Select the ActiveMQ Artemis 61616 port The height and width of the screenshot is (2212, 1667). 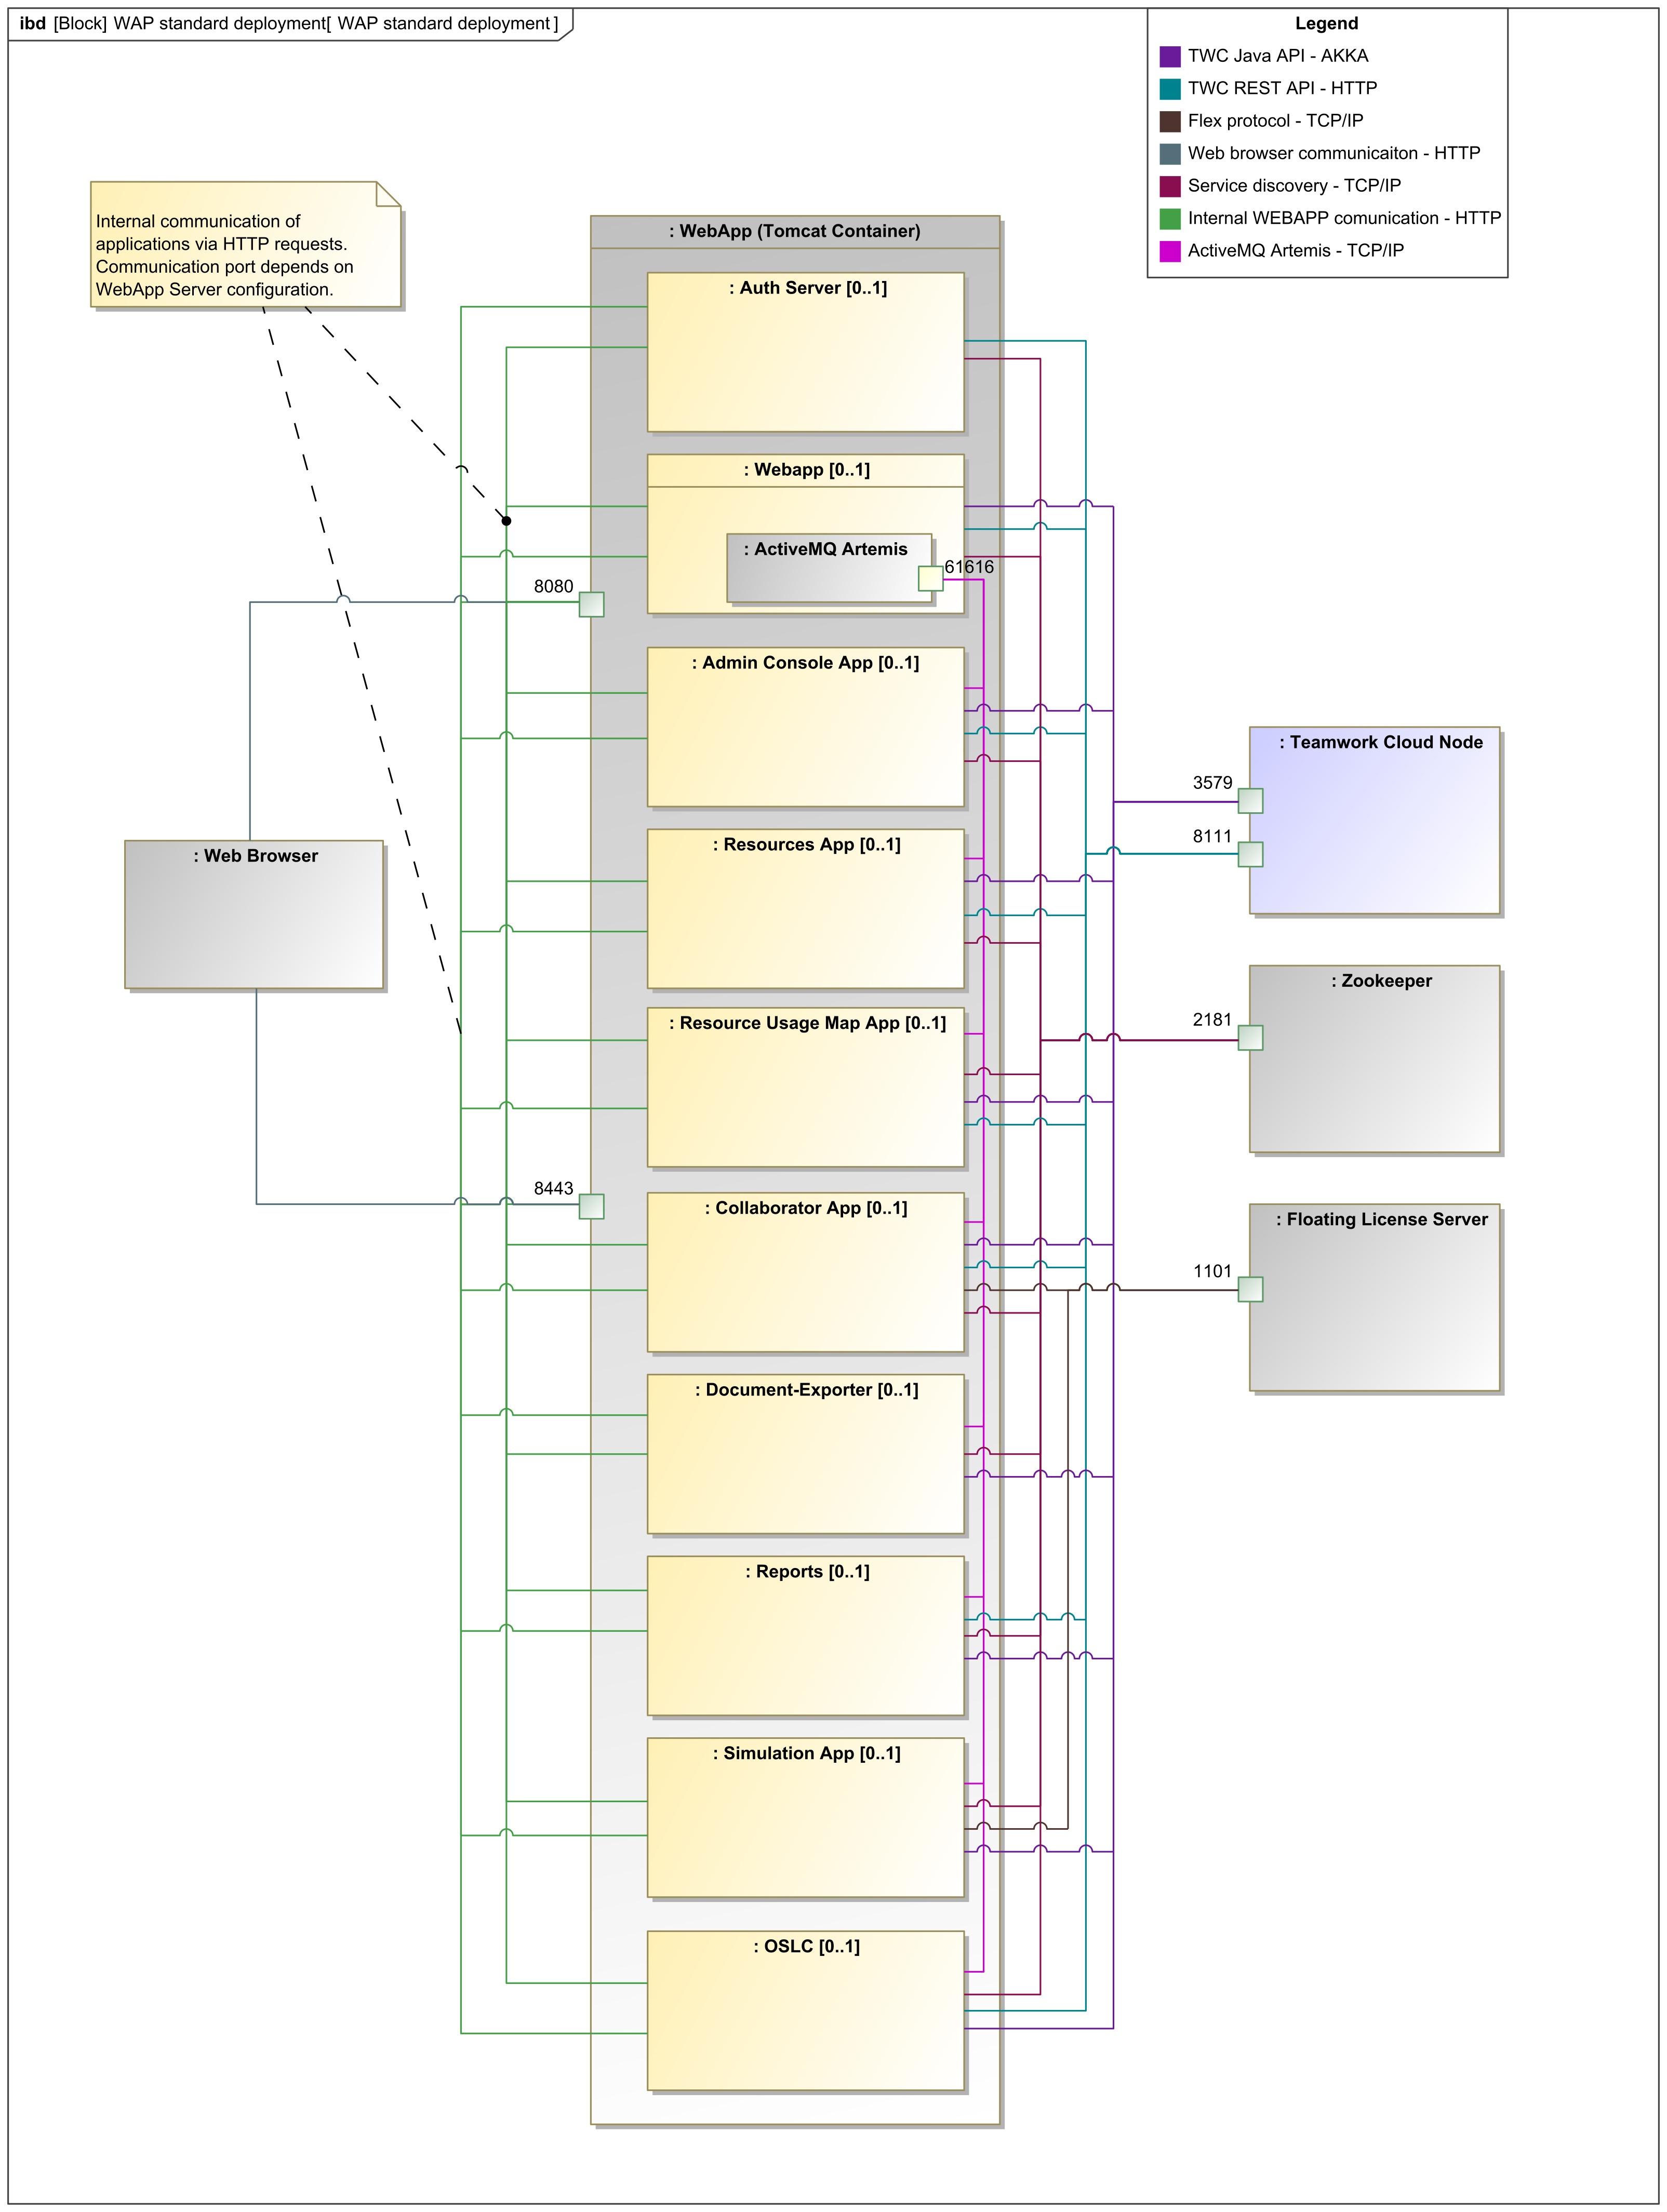click(x=930, y=578)
